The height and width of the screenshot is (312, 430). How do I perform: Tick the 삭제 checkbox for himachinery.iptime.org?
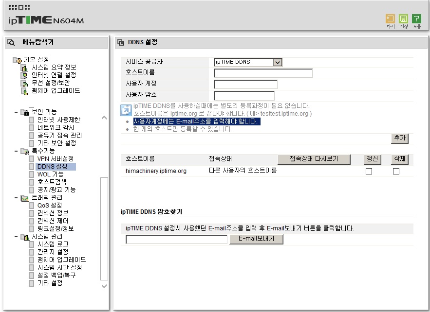coord(396,172)
